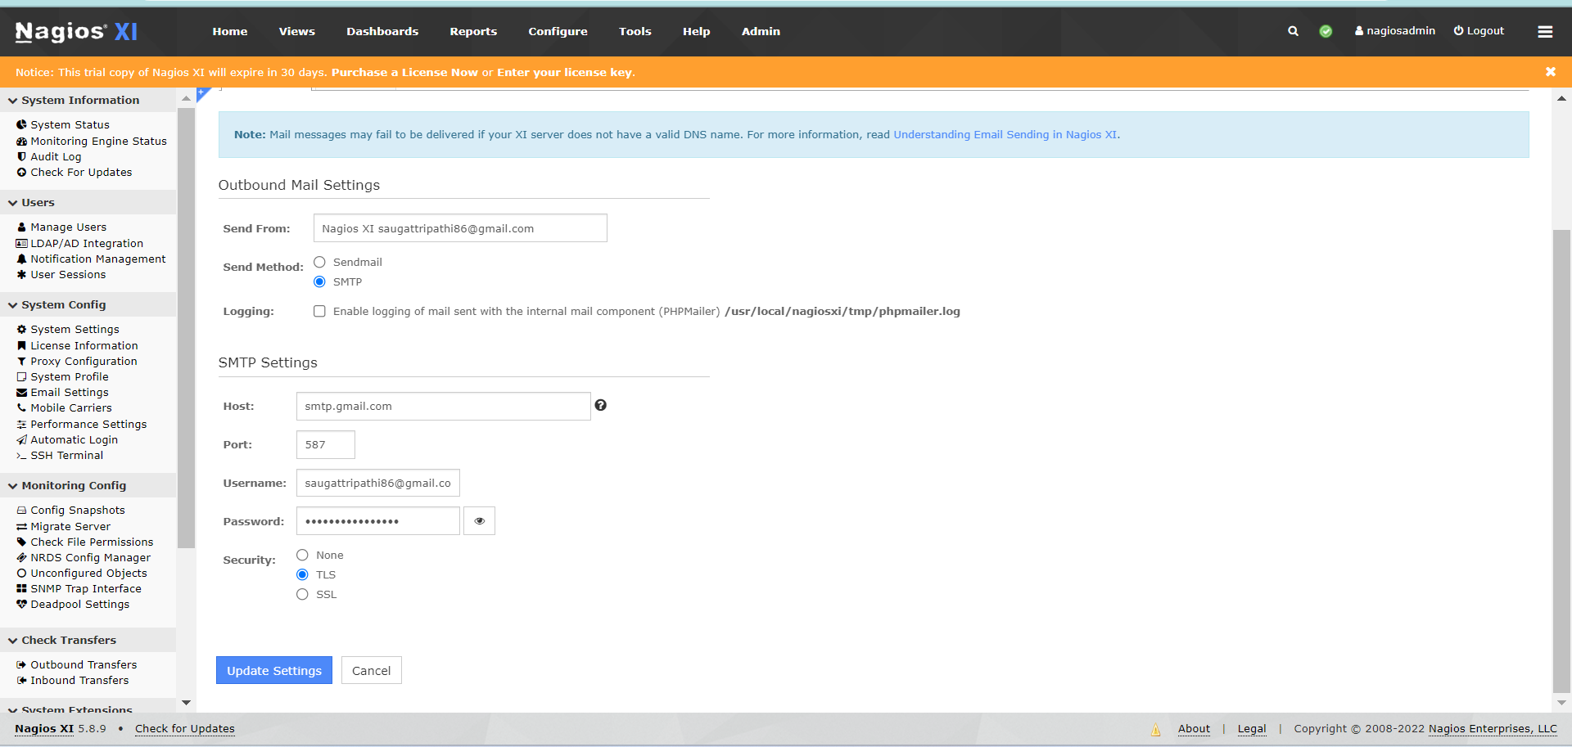Click the Username input field
This screenshot has height=747, width=1572.
(378, 483)
